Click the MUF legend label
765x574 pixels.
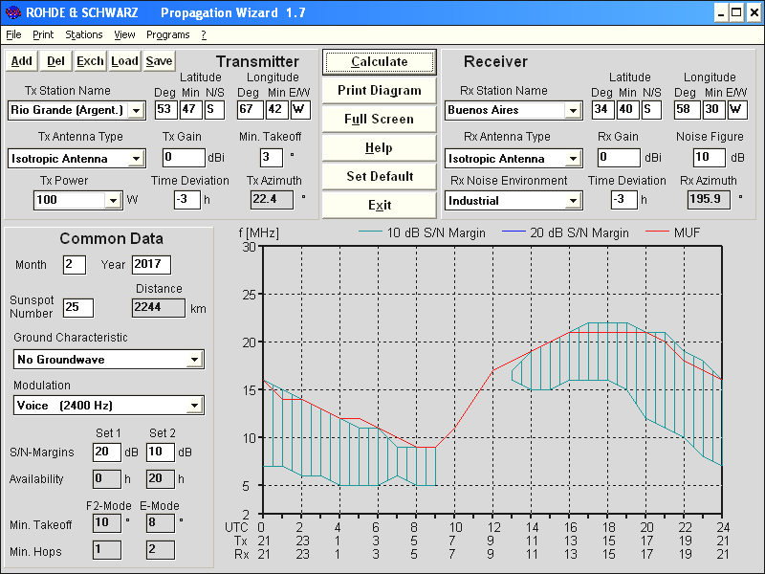[x=687, y=232]
